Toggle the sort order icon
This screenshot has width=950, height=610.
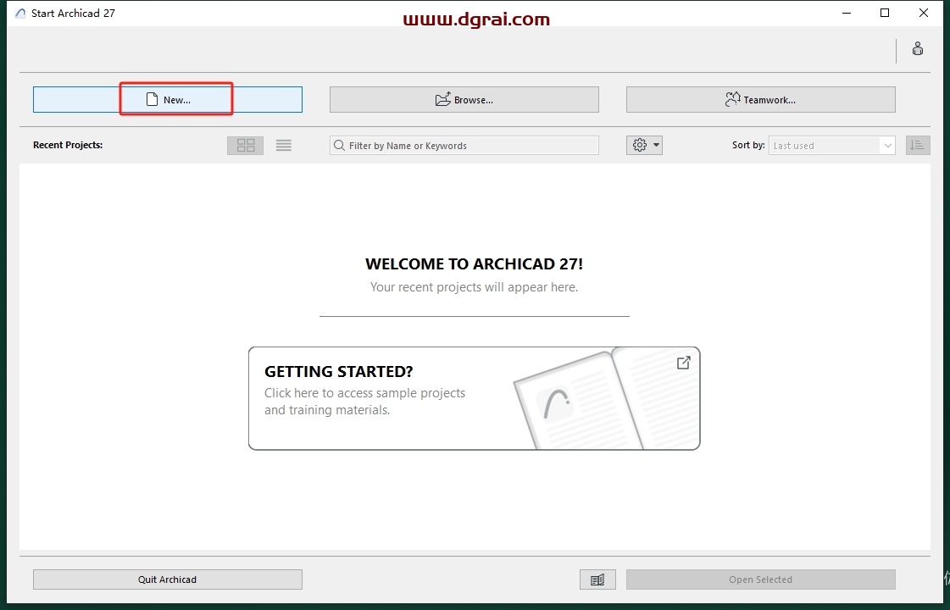click(x=917, y=146)
